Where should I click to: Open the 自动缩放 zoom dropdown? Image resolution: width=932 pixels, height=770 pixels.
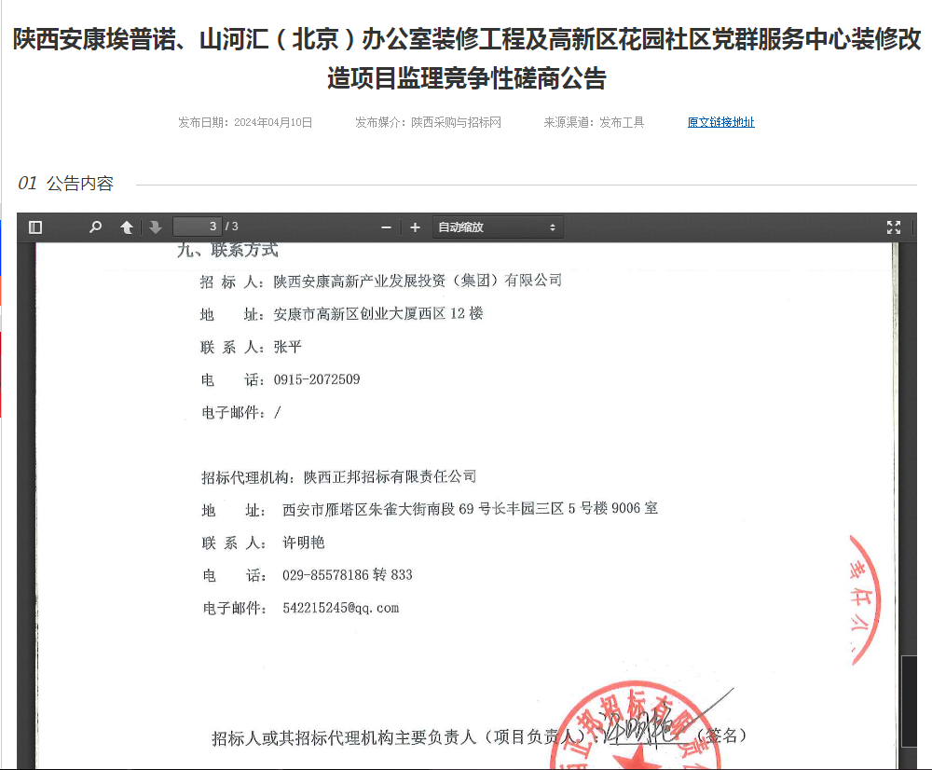(x=497, y=227)
